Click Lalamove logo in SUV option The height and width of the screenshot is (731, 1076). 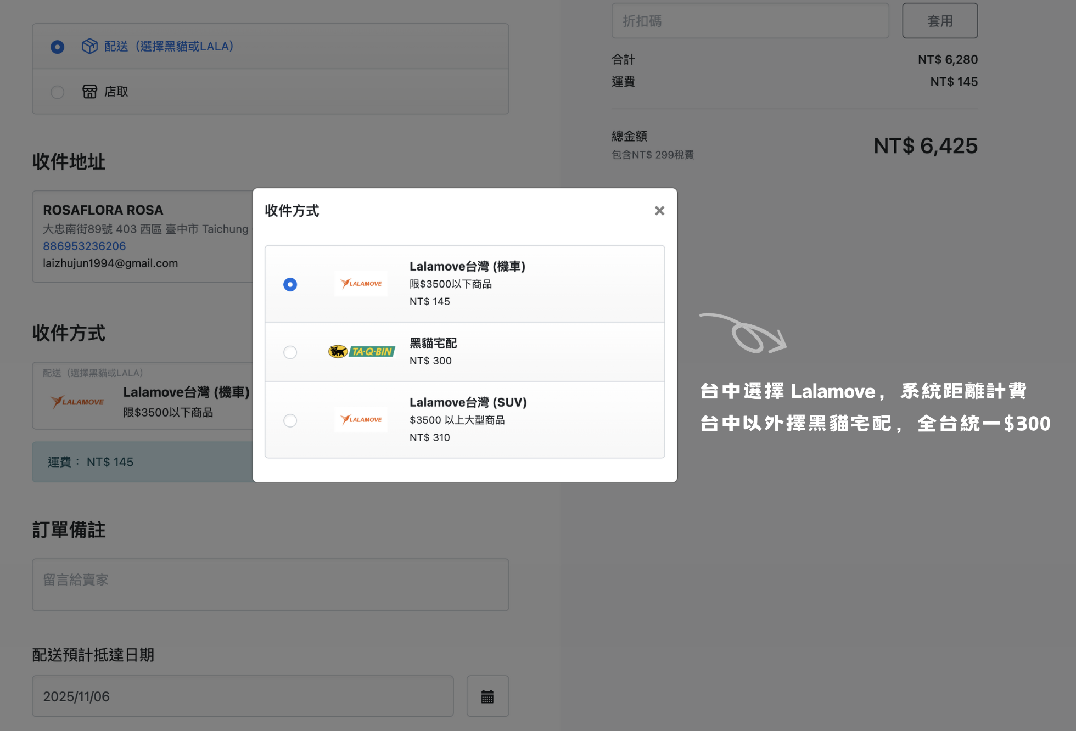click(x=361, y=420)
